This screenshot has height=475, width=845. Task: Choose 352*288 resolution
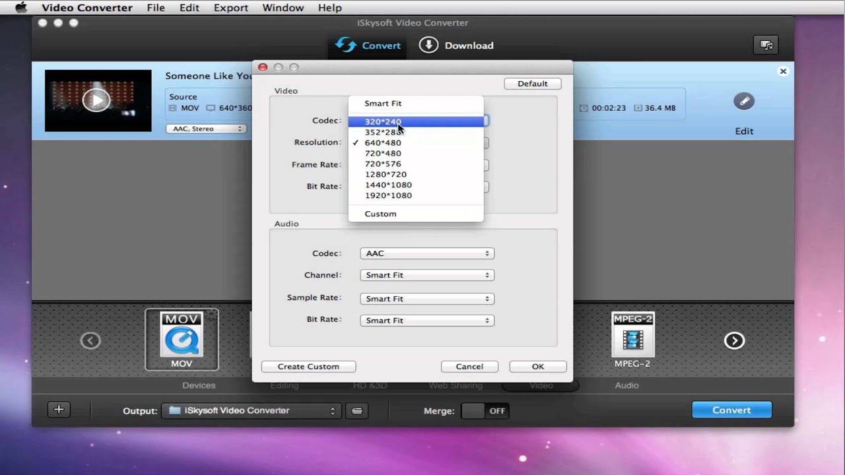pos(416,132)
